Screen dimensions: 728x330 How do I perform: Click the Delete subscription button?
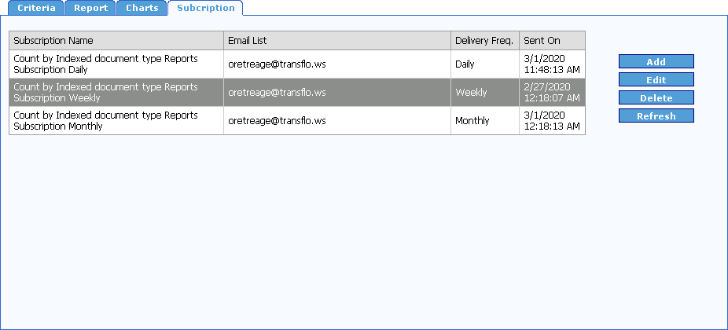click(656, 98)
